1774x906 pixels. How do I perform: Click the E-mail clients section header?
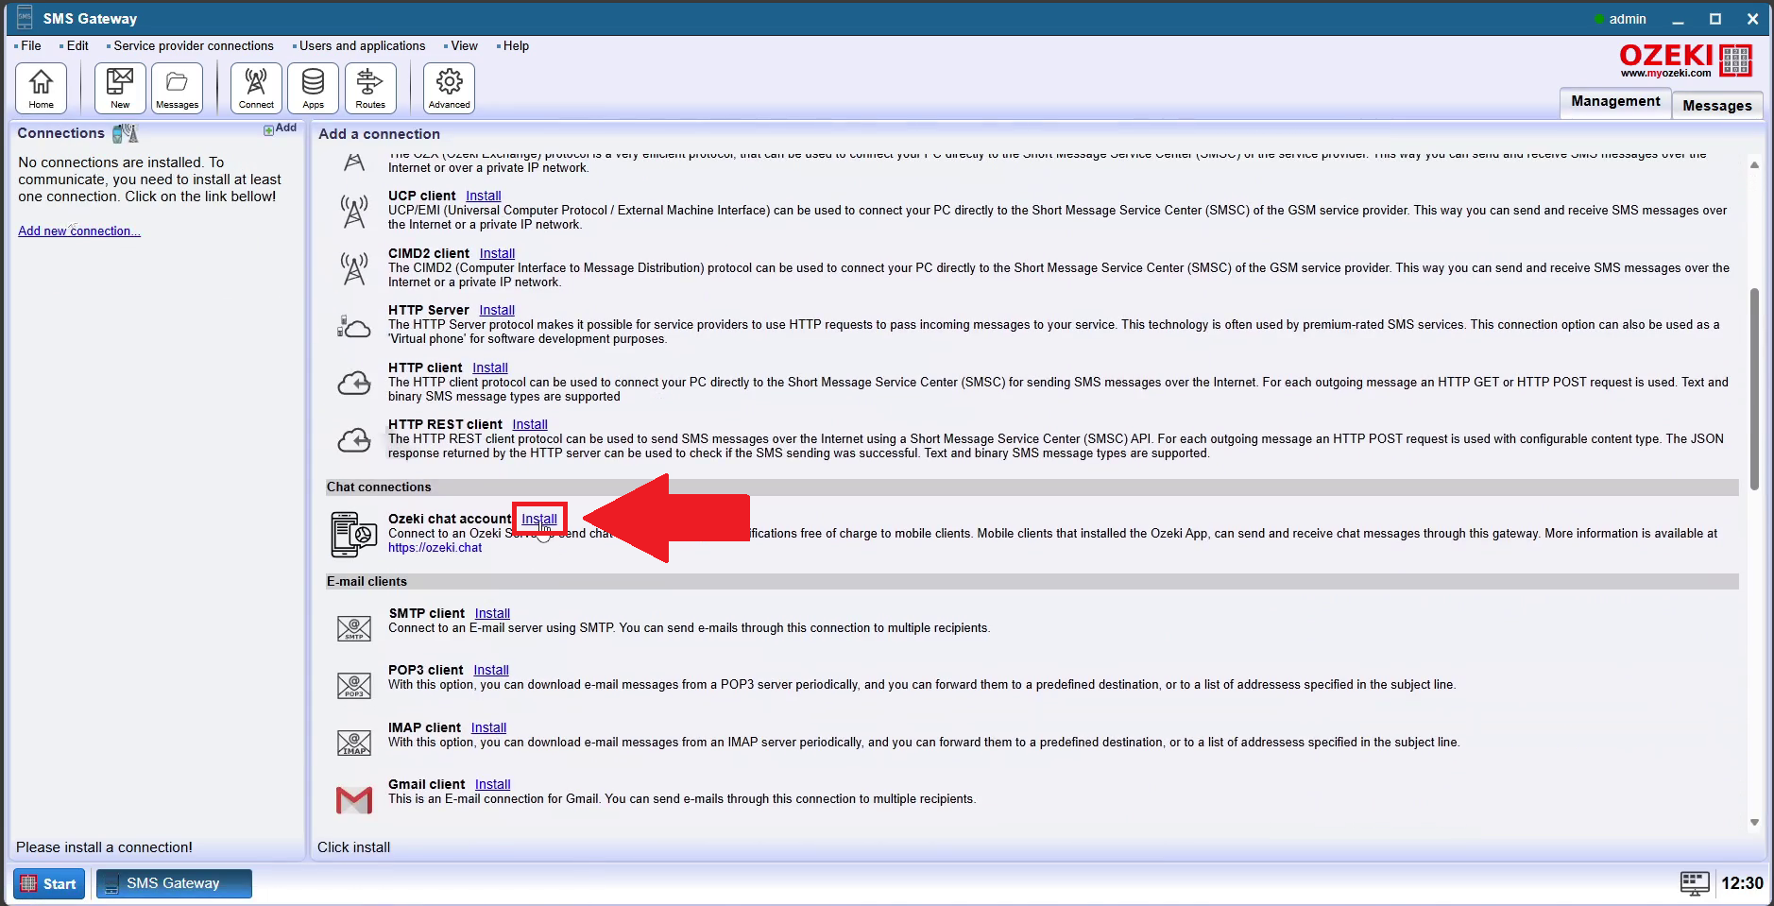point(1032,582)
